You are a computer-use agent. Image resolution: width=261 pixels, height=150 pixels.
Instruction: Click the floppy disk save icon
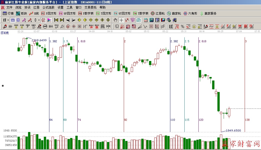[163, 20]
